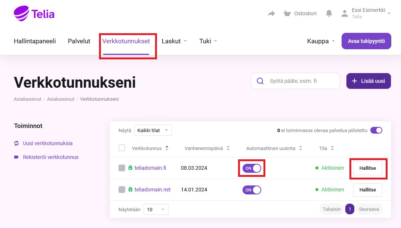Click the Uusi verkkotunnuksia renew icon

coord(16,143)
